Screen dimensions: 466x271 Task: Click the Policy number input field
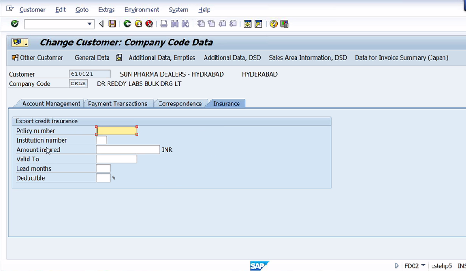(117, 131)
